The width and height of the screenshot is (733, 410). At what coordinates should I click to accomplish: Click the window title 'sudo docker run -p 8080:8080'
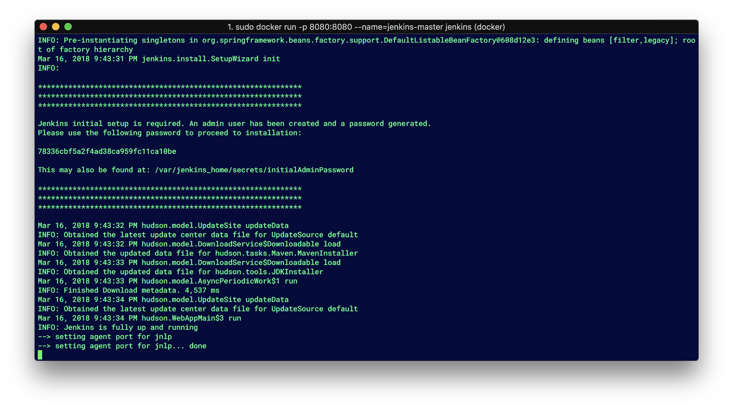pos(366,27)
